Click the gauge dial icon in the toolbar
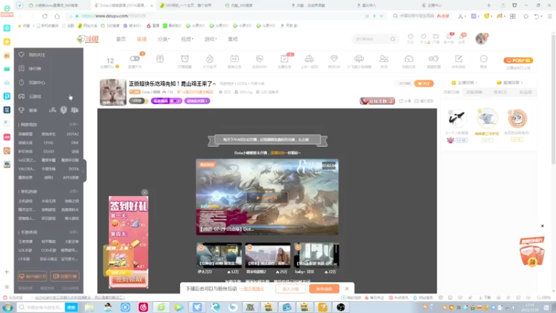Viewport: 556px width, 313px height. pos(409,58)
